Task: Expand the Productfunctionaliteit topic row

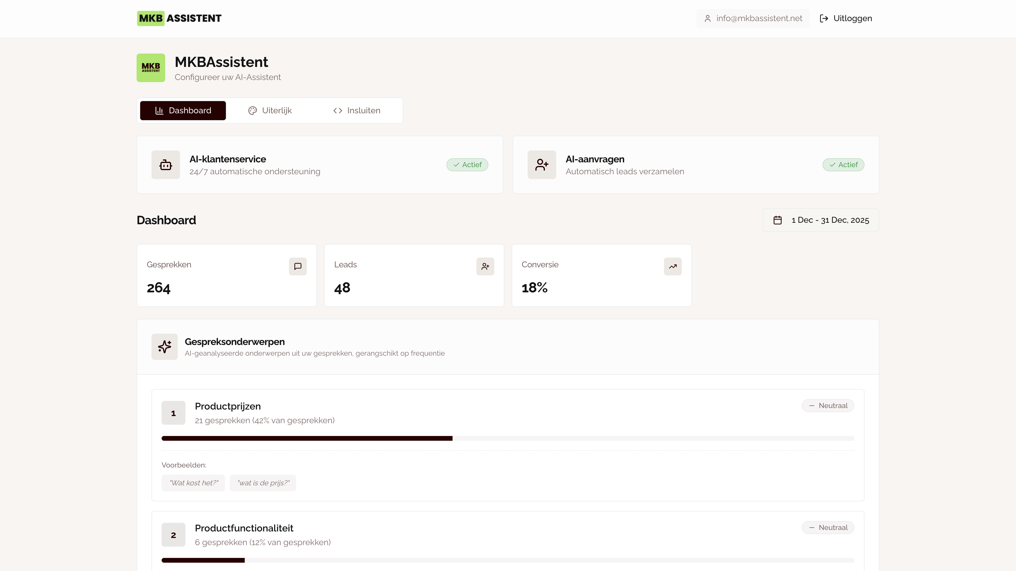Action: [x=244, y=528]
